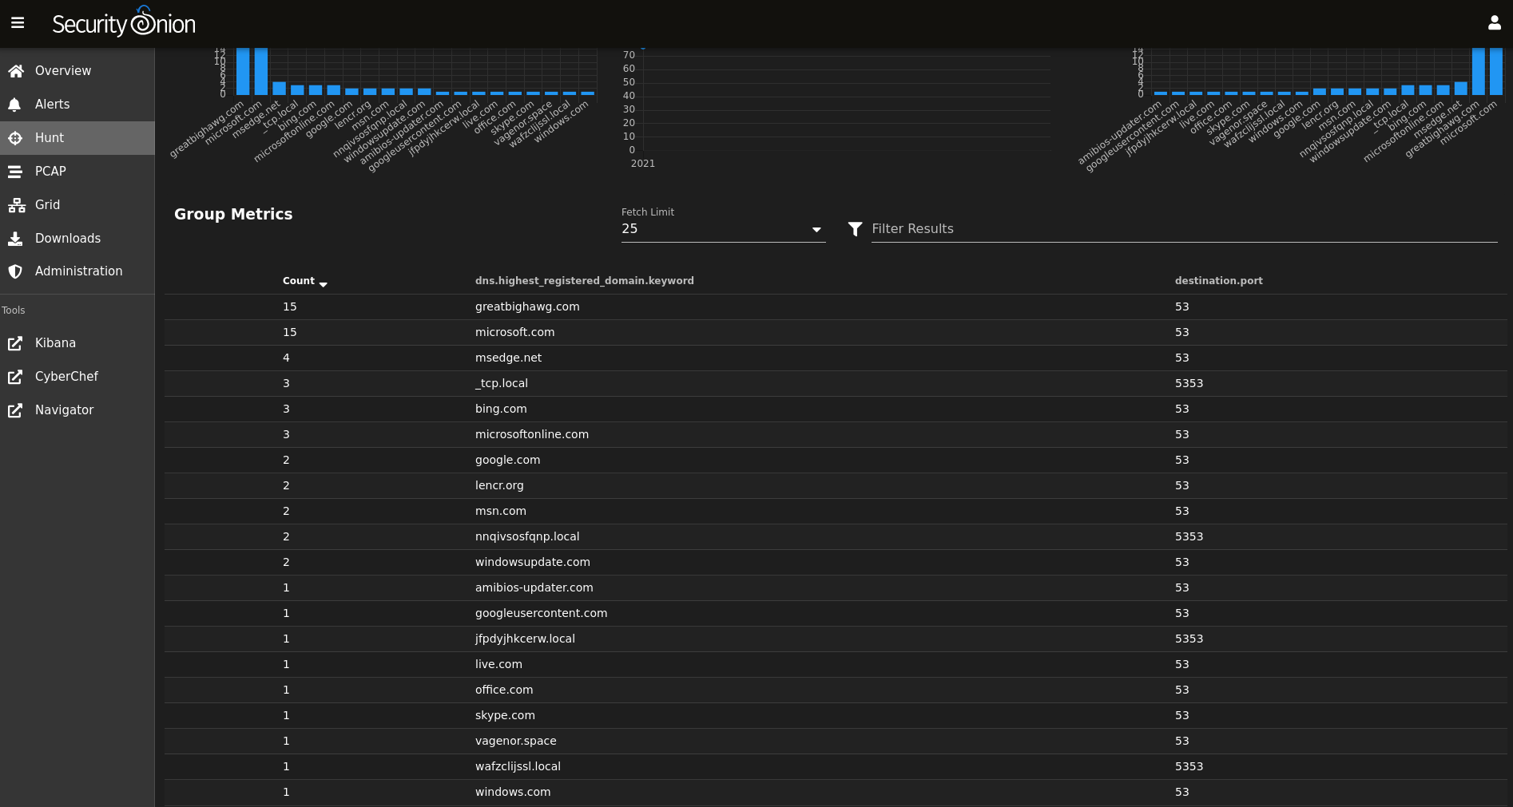Click the msedge.net domain cell
1513x807 pixels.
508,358
